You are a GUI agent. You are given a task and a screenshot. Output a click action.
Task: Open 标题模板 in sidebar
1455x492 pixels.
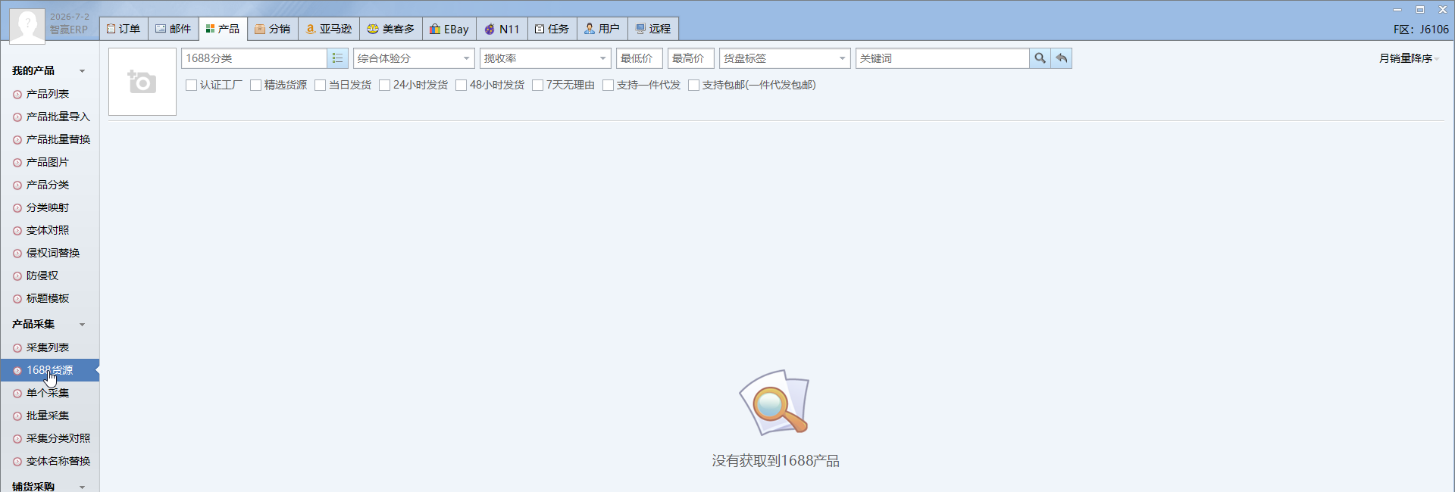(x=49, y=298)
